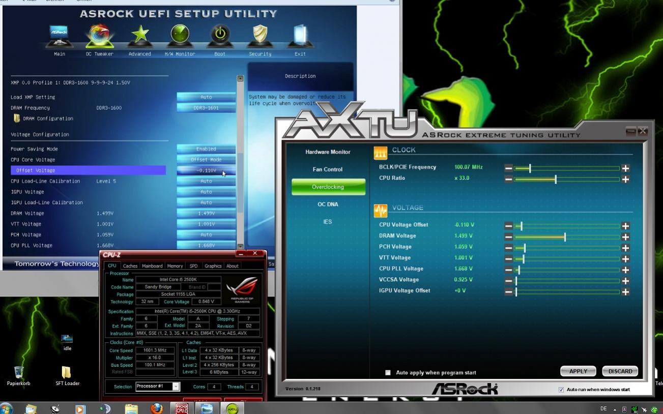Switch to AXTU via green taskbar icon
663x414 pixels.
232,408
